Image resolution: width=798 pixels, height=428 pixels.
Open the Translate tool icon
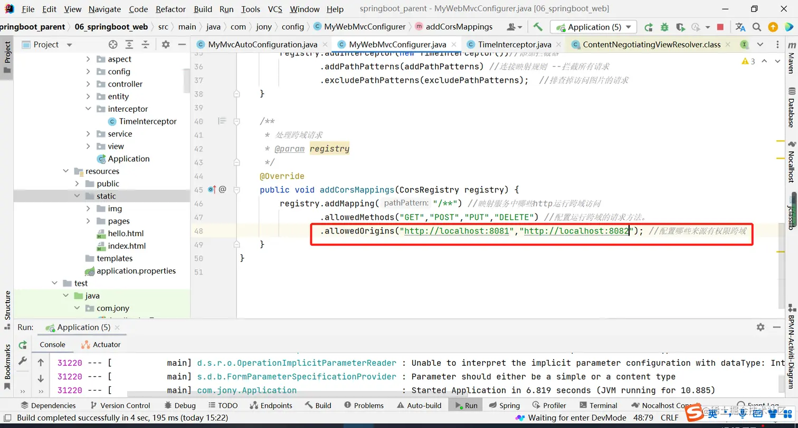(740, 27)
